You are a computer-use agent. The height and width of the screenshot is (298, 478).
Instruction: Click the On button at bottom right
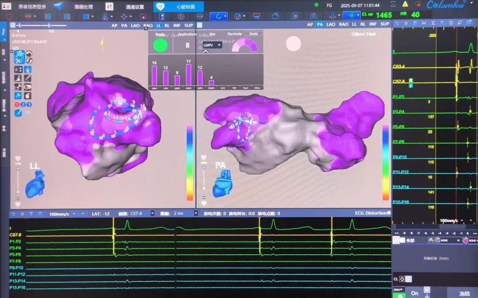[415, 293]
